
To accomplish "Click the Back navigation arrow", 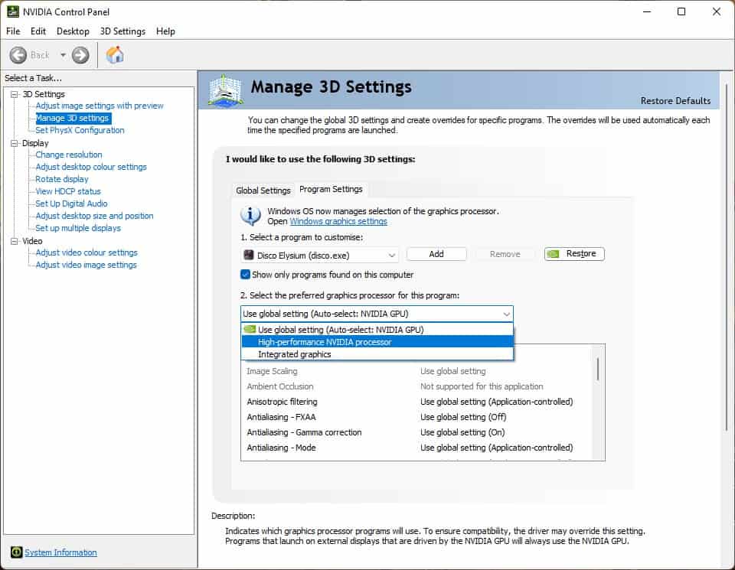I will click(18, 55).
